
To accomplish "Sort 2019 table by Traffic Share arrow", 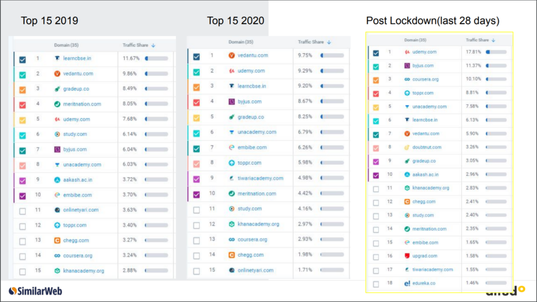I will click(154, 45).
